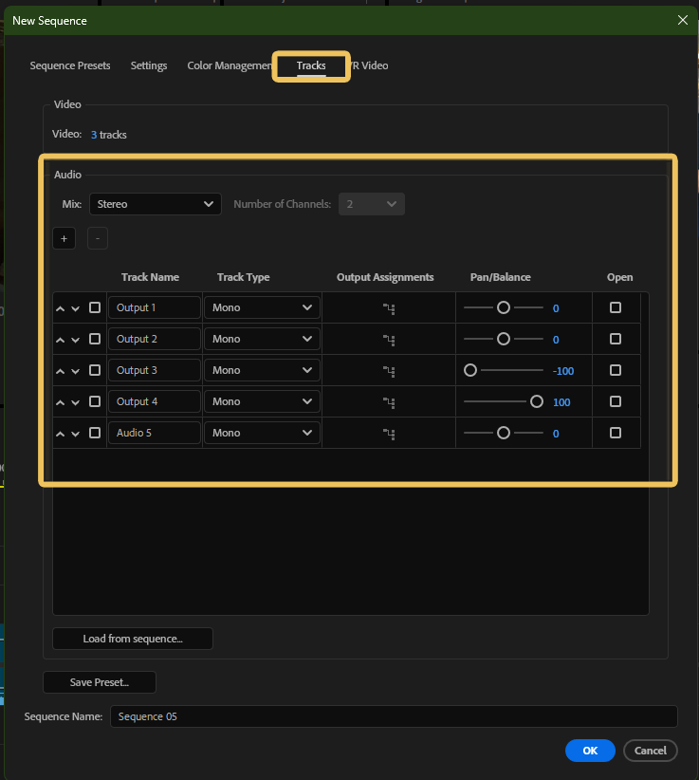Image resolution: width=699 pixels, height=780 pixels.
Task: Close the New Sequence dialog
Action: (x=683, y=20)
